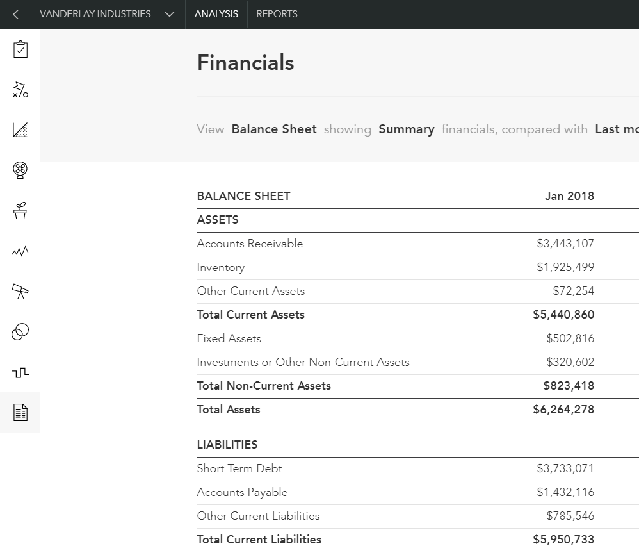
Task: Click the Accounts Receivable row label
Action: coord(250,244)
